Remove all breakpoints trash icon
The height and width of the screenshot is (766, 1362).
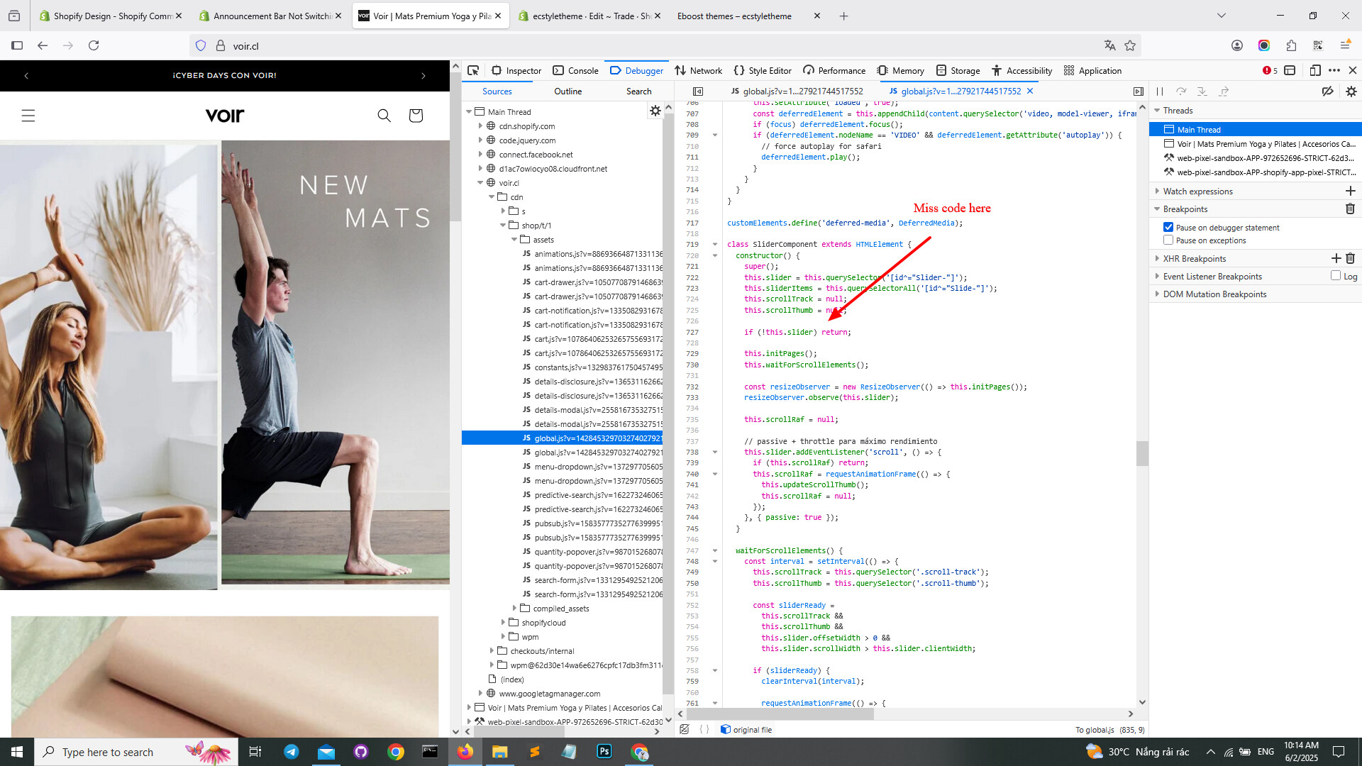1350,209
